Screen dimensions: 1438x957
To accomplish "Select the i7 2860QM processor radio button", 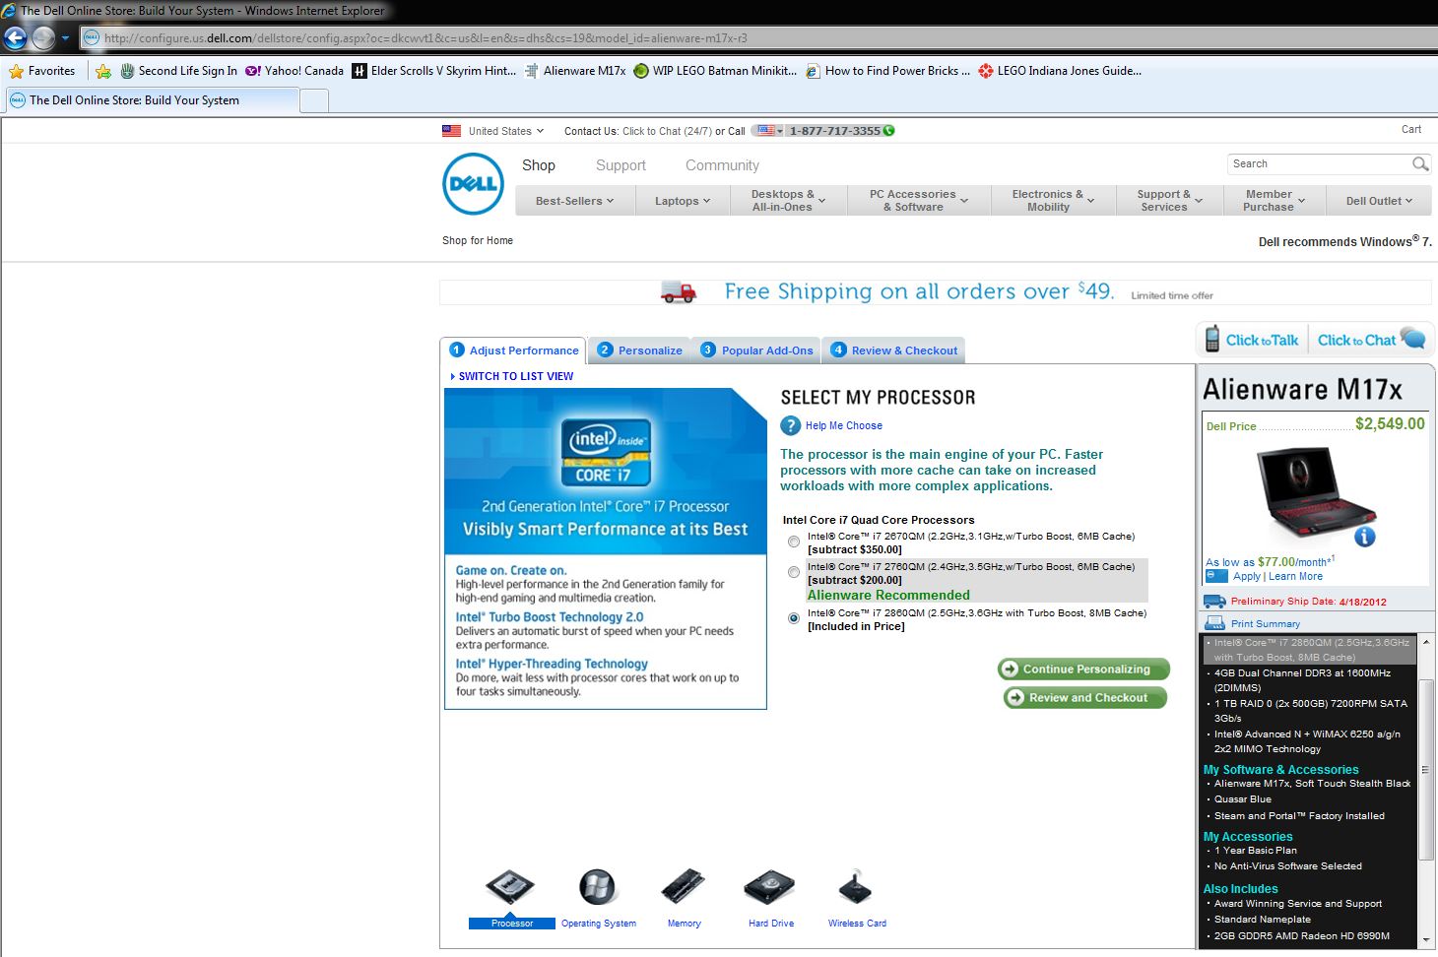I will pos(794,618).
